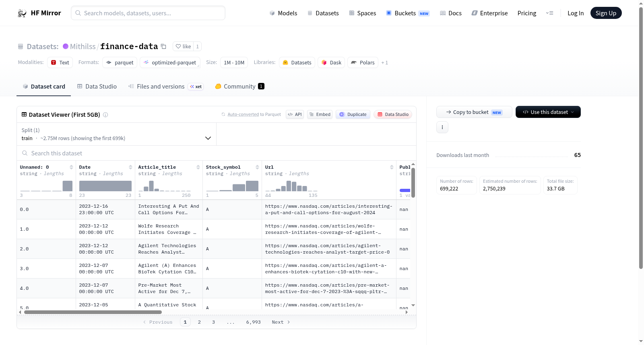
Task: Open the three-dot more options menu
Action: (442, 127)
